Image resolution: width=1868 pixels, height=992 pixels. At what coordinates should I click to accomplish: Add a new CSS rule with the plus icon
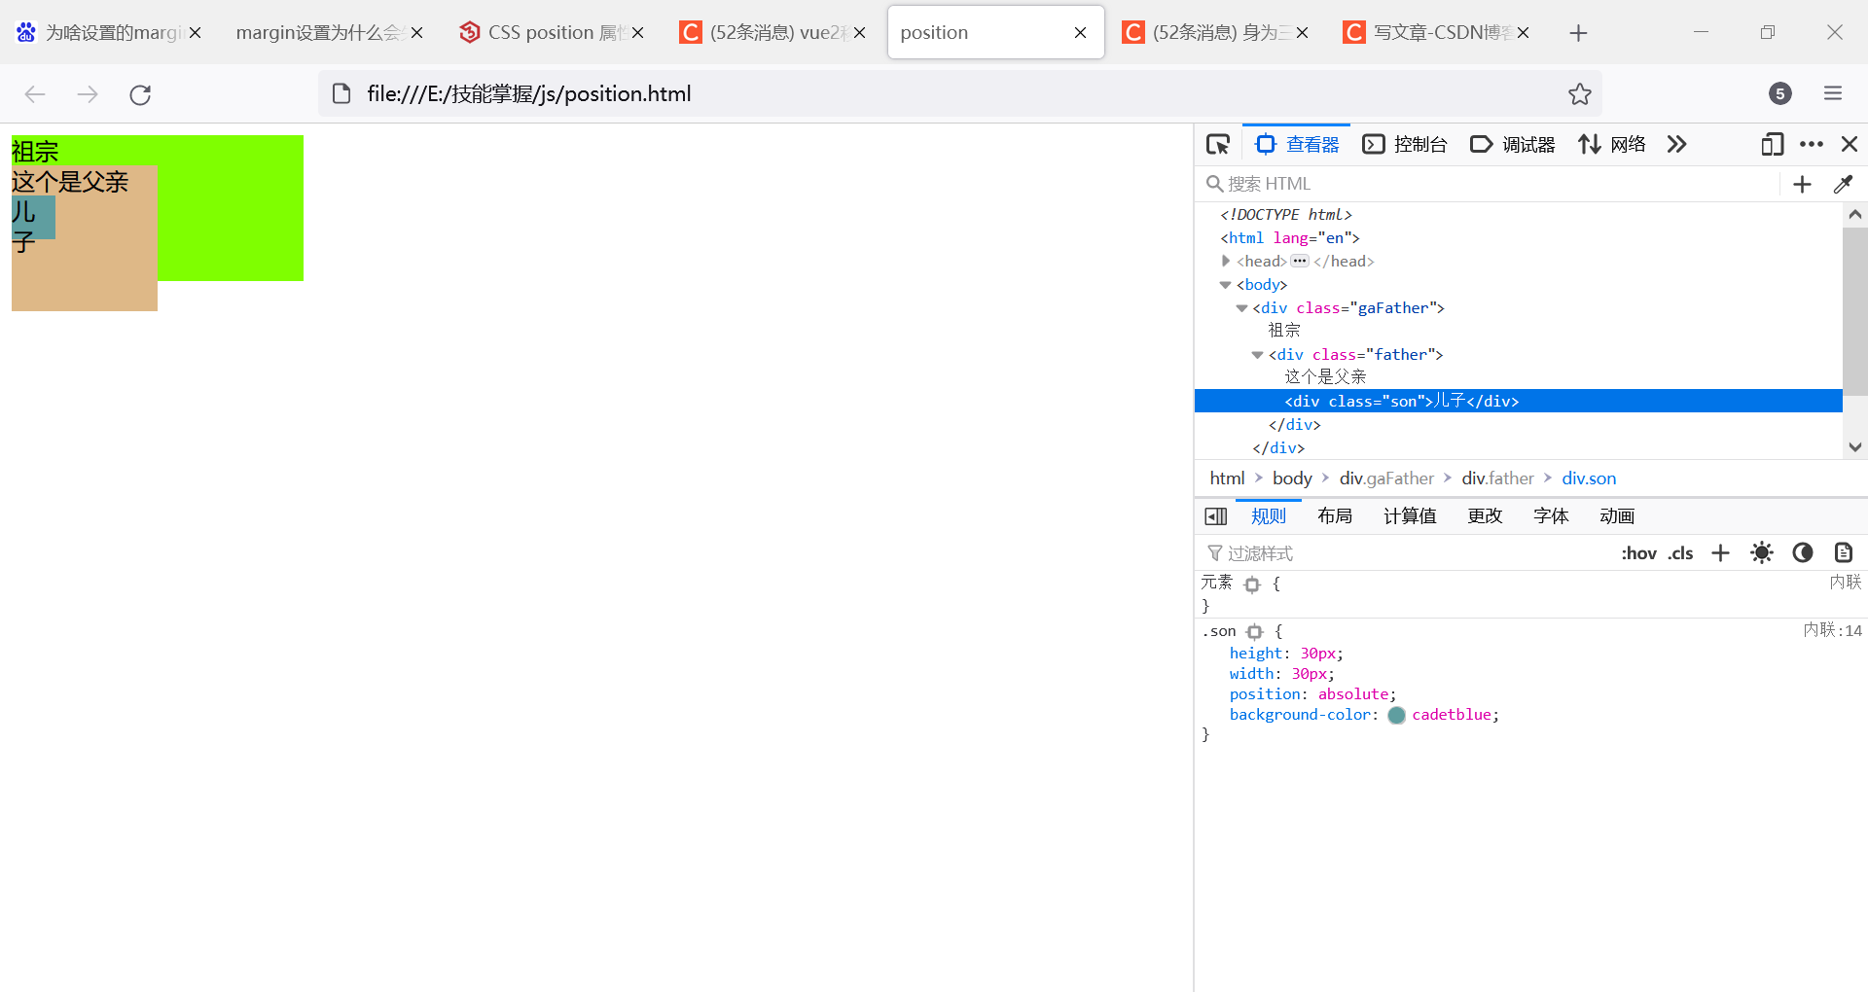coord(1720,552)
